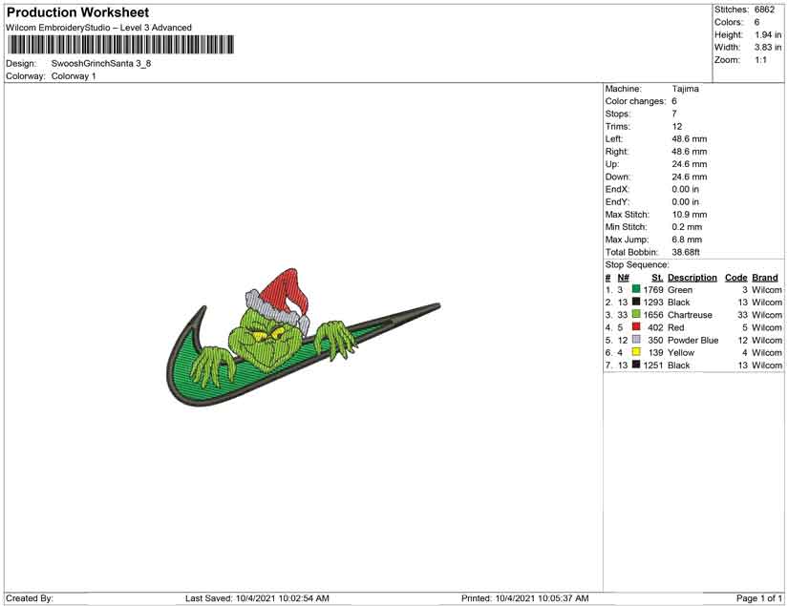Screen dimensions: 788x606
Task: Click the 'Chartreuse' description in row 3
Action: pyautogui.click(x=690, y=315)
